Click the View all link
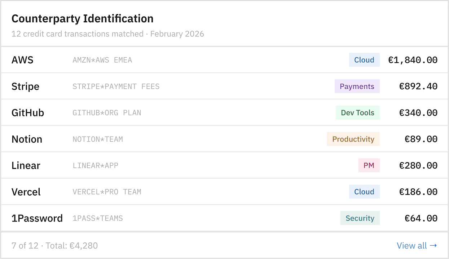 pos(417,246)
